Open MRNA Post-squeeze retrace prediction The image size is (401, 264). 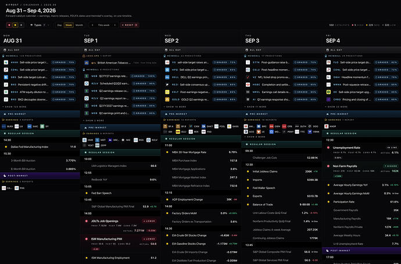tap(363, 84)
